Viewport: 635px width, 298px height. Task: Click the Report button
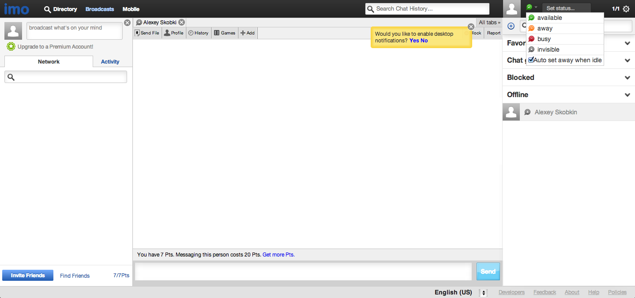coord(493,33)
